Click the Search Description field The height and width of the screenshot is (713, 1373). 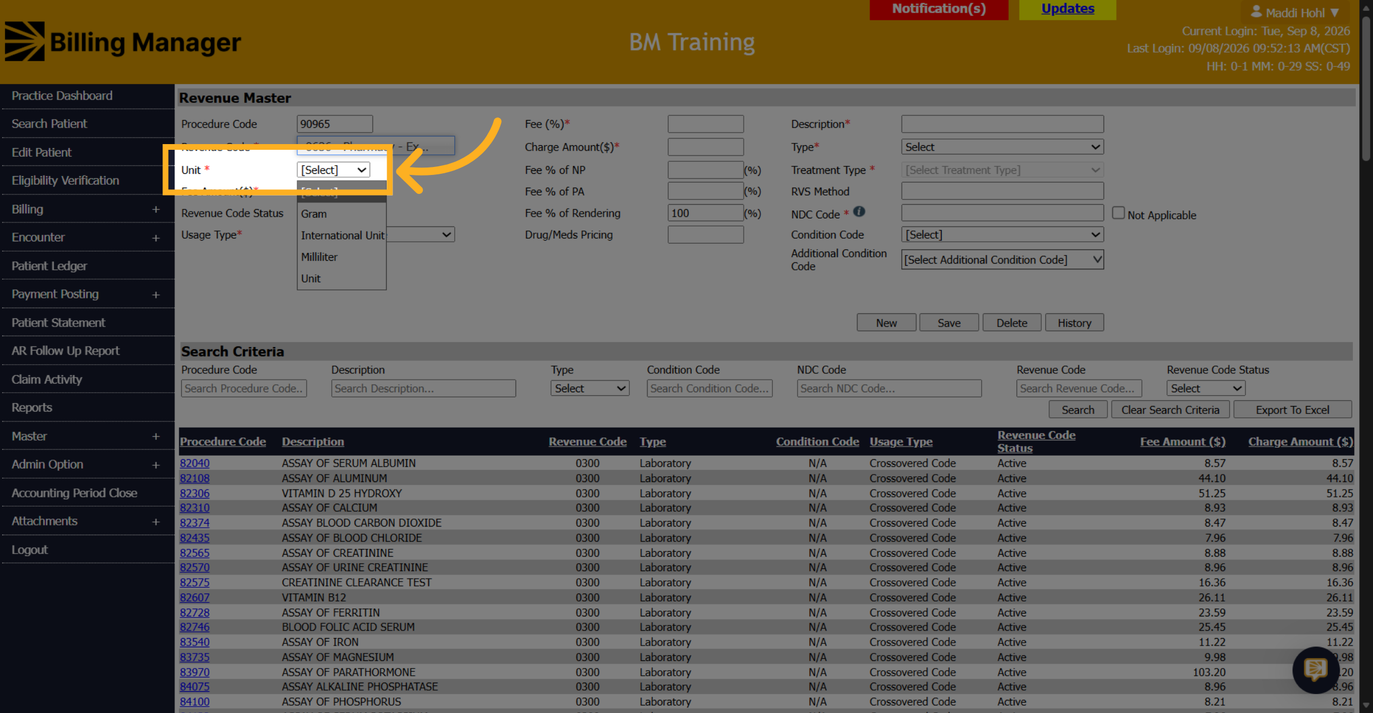point(423,388)
